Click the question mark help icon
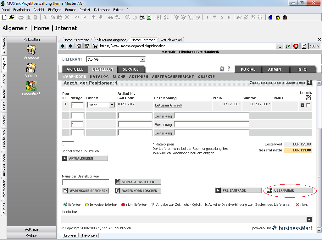Screen dimensions: 322x240 click(229, 69)
